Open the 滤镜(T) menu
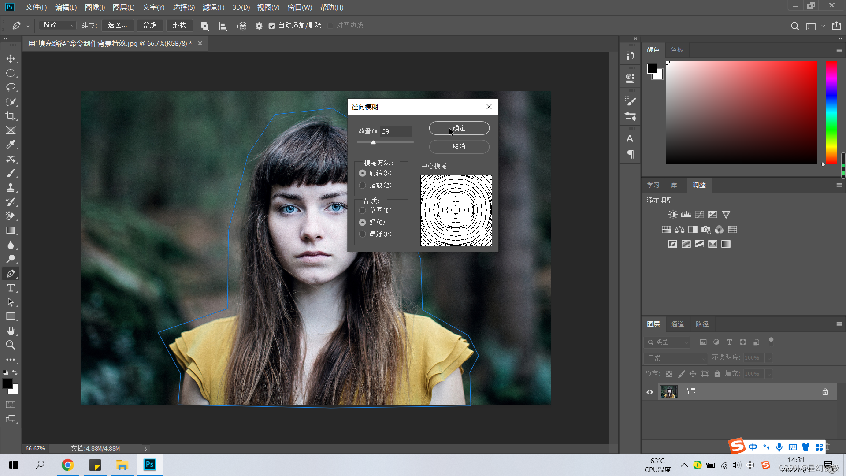 213,7
